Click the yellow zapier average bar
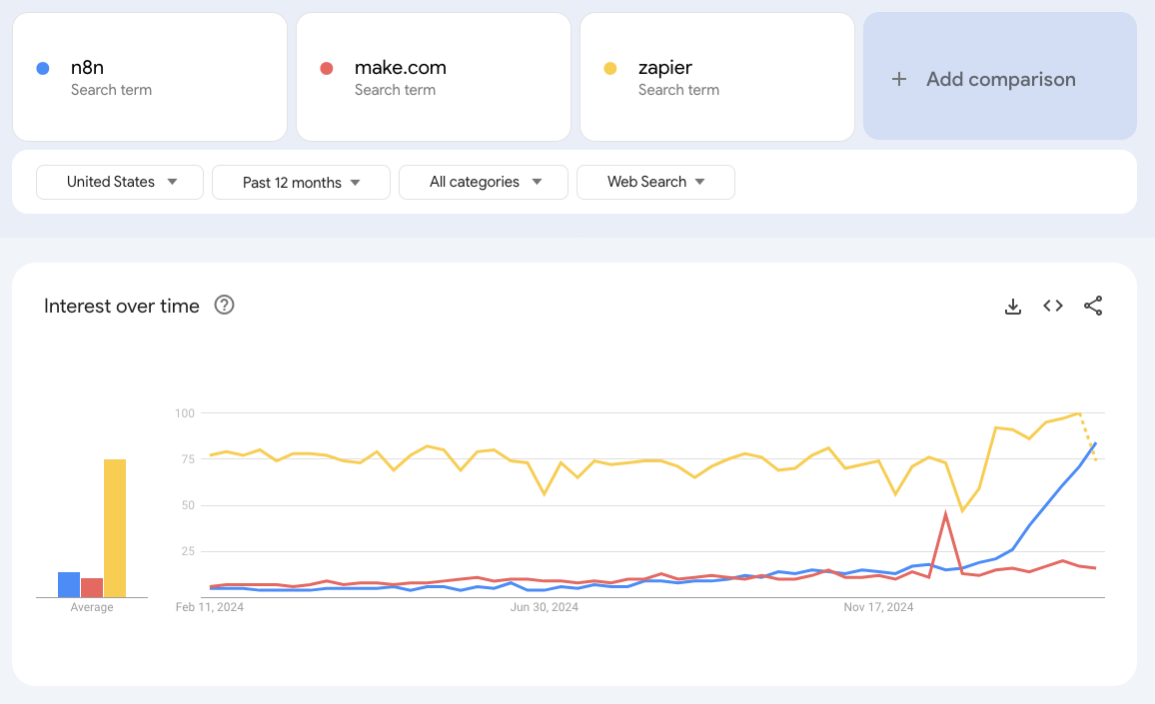 (115, 528)
